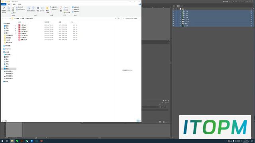Collapse the top parent layer in Layers panel
The width and height of the screenshot is (255, 143).
[178, 9]
